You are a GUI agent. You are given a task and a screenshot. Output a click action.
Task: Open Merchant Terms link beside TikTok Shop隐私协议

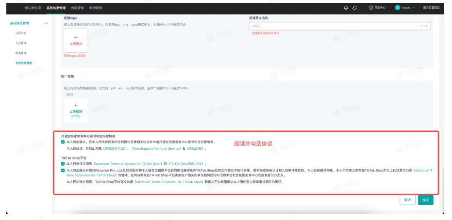pyautogui.click(x=127, y=164)
